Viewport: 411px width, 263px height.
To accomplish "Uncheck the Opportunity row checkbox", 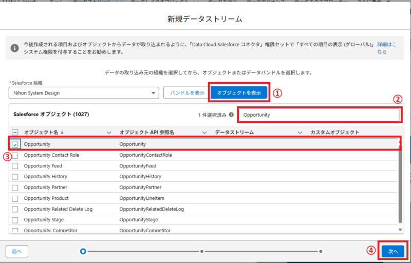I will [x=15, y=144].
